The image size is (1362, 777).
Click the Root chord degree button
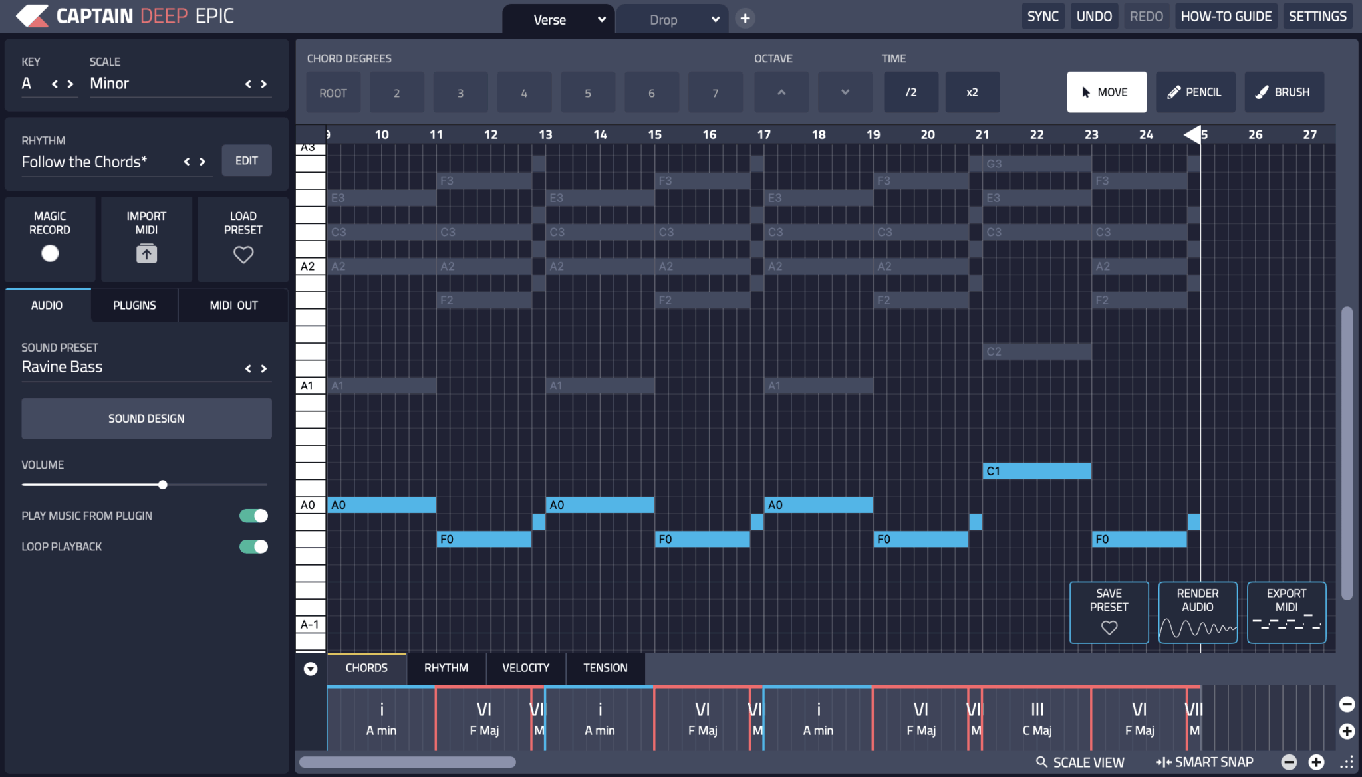(x=333, y=92)
